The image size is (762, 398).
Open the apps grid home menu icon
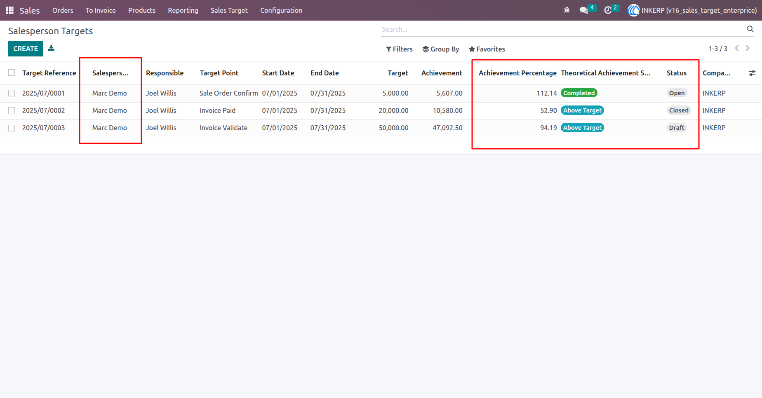tap(10, 10)
